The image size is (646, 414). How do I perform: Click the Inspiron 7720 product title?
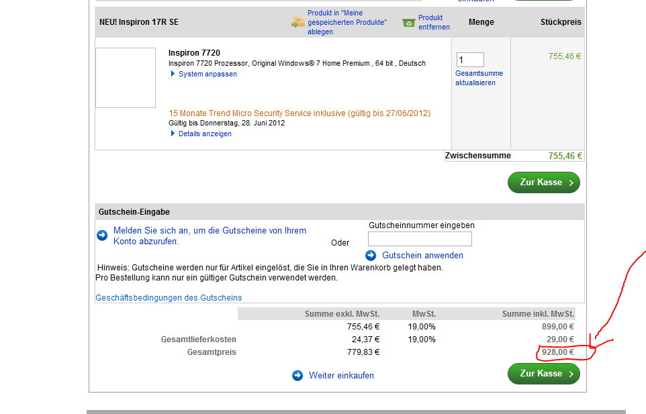[194, 53]
